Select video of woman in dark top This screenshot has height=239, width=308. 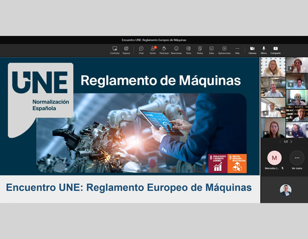click(273, 128)
